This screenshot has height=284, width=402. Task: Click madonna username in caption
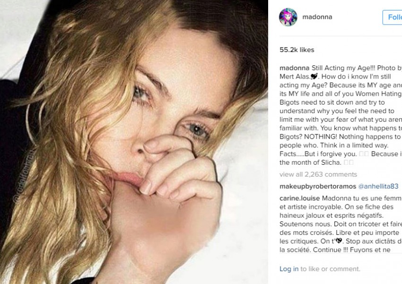click(x=294, y=68)
